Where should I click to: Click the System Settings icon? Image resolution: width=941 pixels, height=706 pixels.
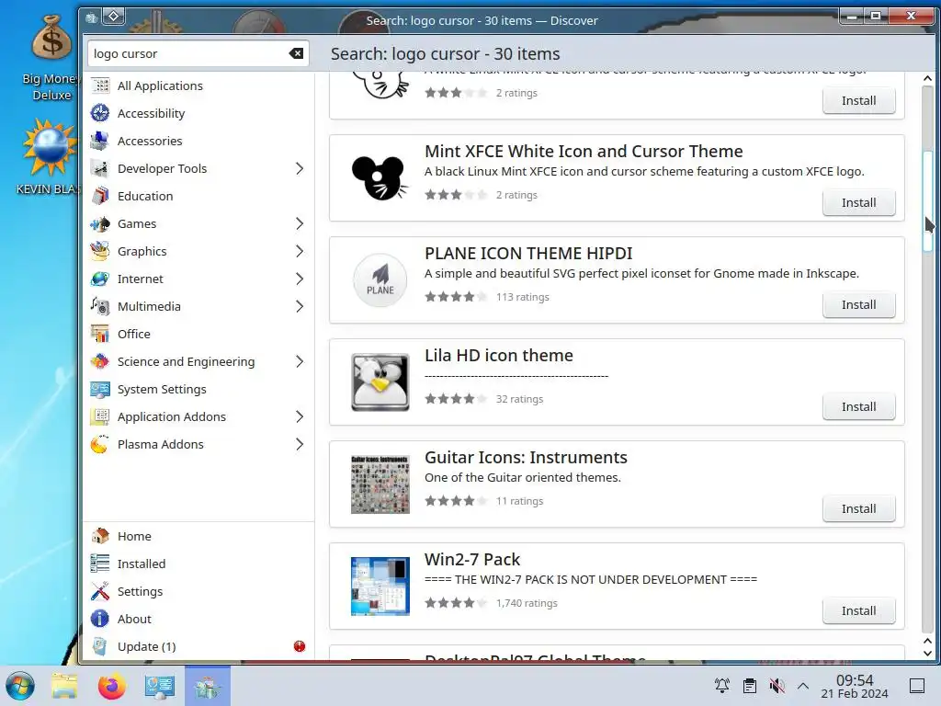coord(99,390)
